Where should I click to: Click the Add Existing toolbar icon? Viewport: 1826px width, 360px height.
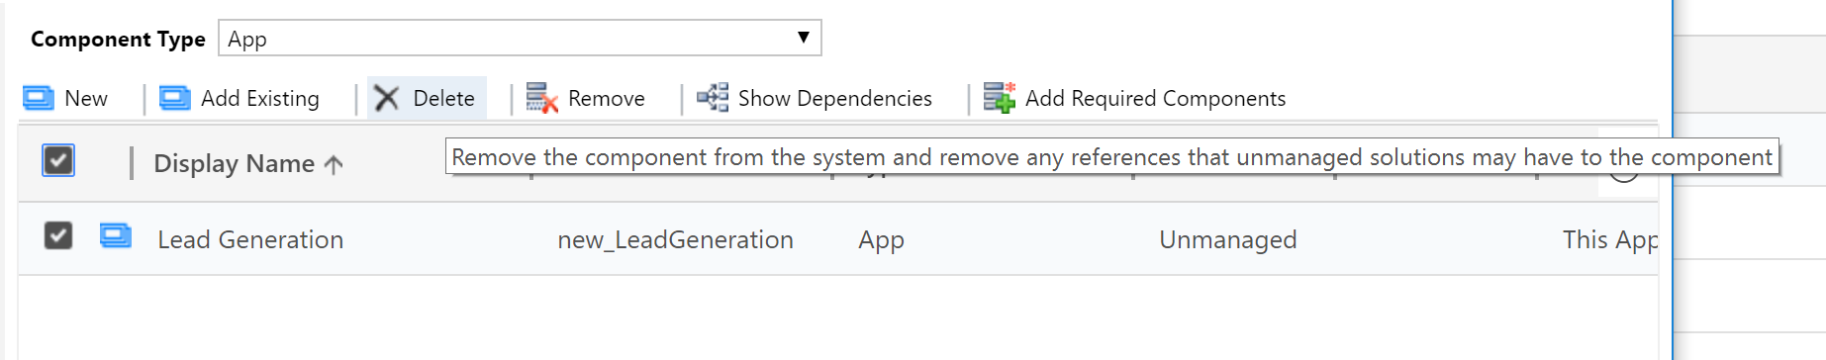click(x=175, y=98)
